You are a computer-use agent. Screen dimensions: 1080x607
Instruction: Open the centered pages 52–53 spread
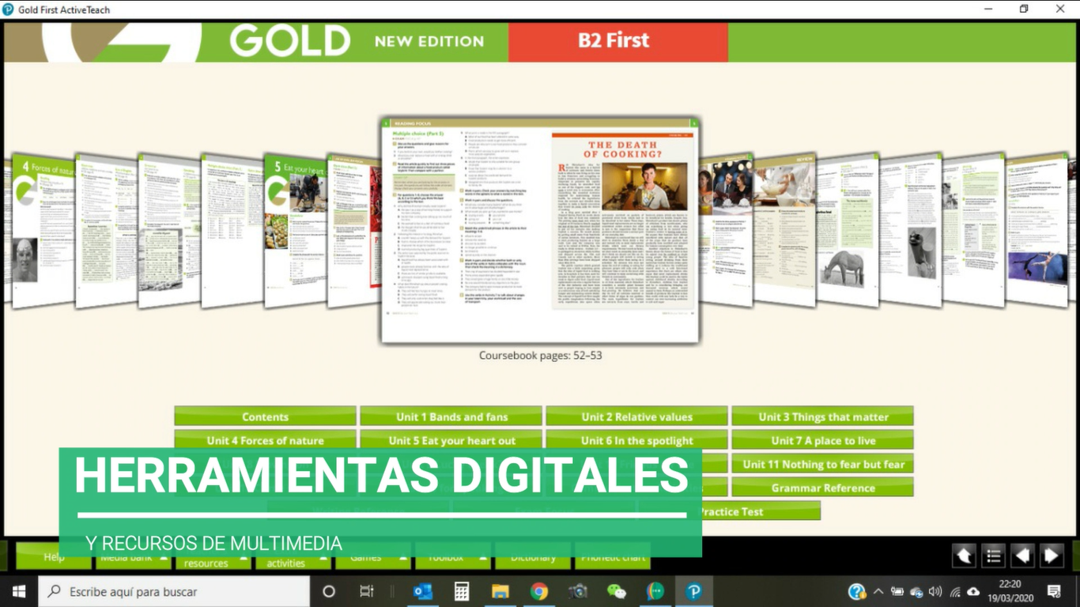[541, 229]
